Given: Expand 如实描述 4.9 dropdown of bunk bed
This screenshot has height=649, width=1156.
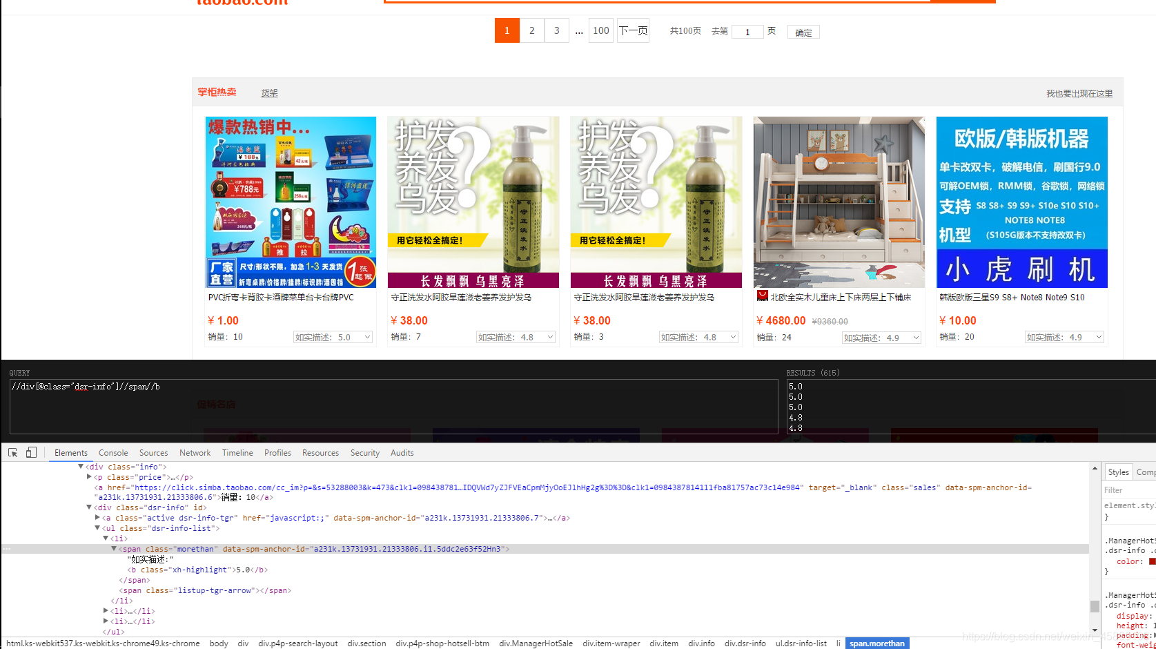Looking at the screenshot, I should click(882, 338).
